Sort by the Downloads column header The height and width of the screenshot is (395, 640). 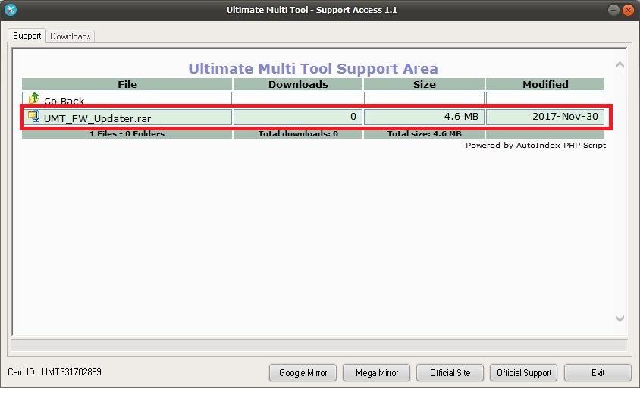tap(298, 84)
